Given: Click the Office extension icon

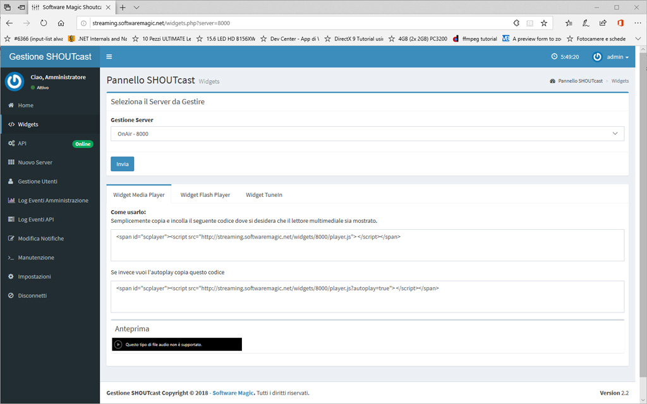Looking at the screenshot, I should pyautogui.click(x=620, y=23).
